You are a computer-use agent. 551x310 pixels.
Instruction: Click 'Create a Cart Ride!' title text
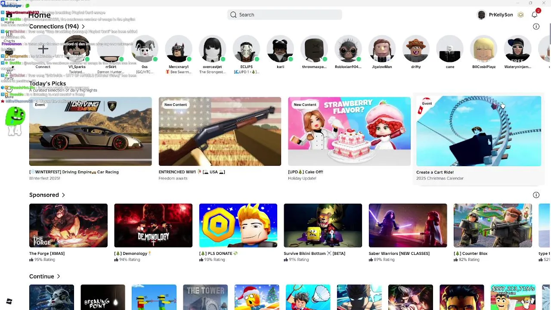pos(435,172)
